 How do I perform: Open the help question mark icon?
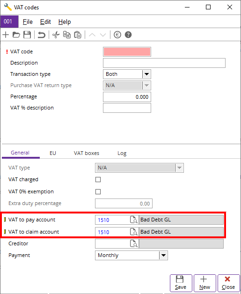pos(128,35)
